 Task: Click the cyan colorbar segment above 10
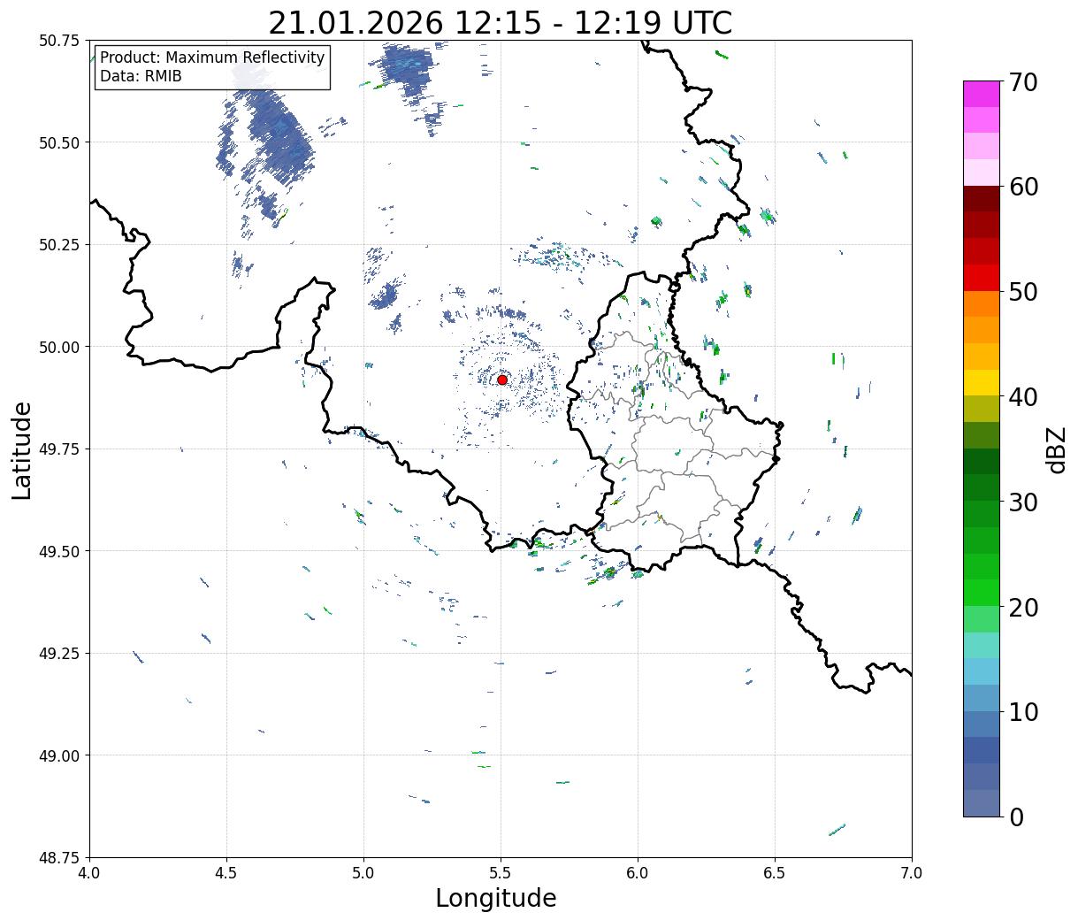[x=982, y=671]
